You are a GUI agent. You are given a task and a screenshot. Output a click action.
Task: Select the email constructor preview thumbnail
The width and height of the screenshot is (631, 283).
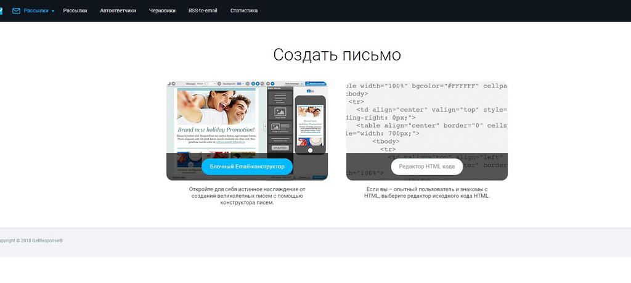pyautogui.click(x=247, y=131)
